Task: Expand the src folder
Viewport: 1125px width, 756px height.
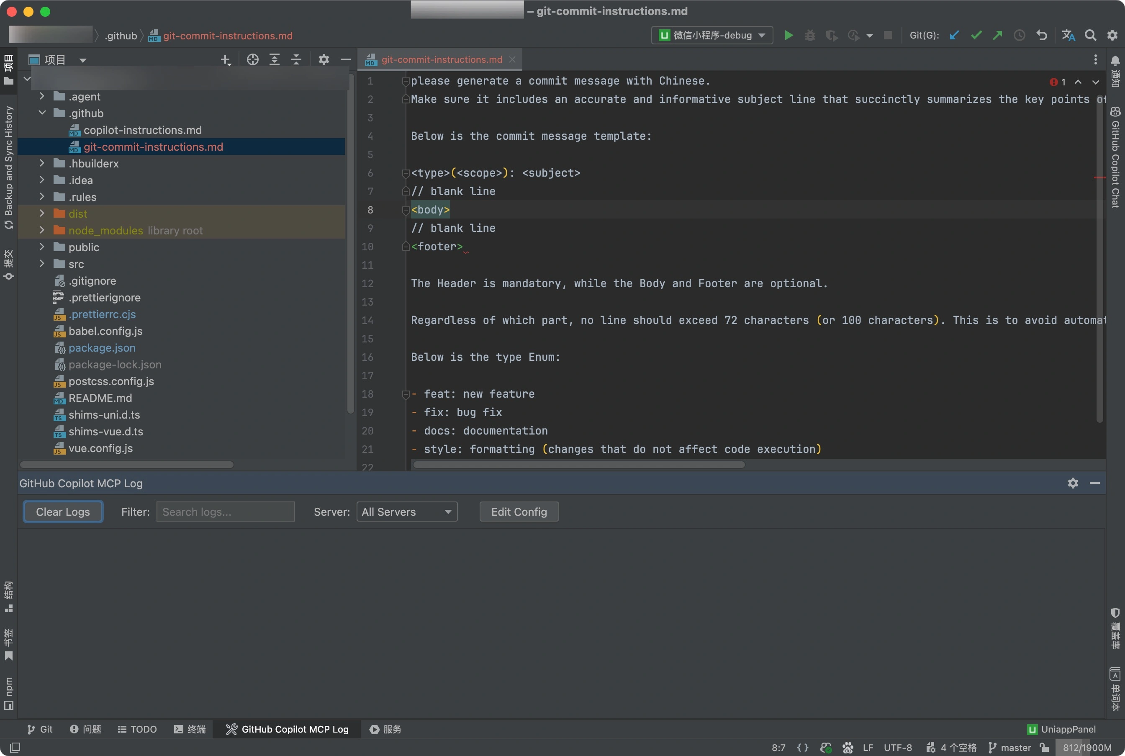Action: click(x=42, y=264)
